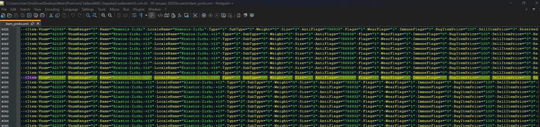
Task: Close the item_proto.xml tab
Action: tap(38, 24)
